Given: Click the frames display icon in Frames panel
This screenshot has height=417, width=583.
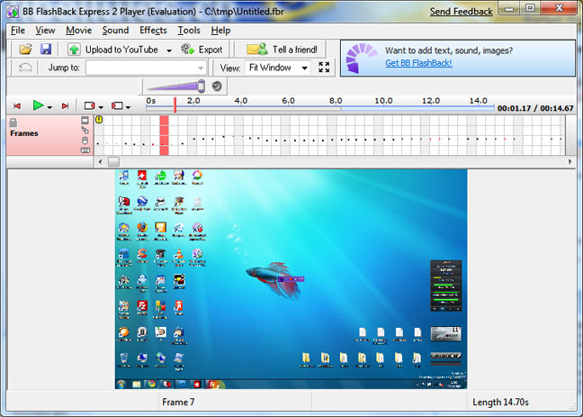Looking at the screenshot, I should click(x=85, y=121).
